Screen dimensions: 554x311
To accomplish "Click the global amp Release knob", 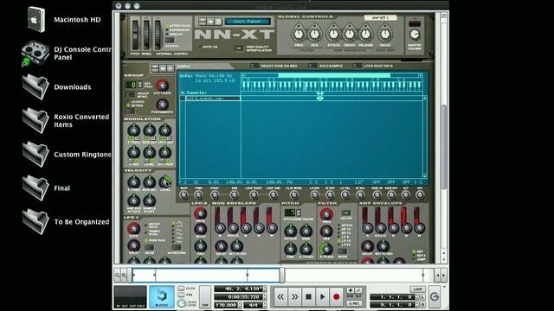I will click(x=365, y=35).
